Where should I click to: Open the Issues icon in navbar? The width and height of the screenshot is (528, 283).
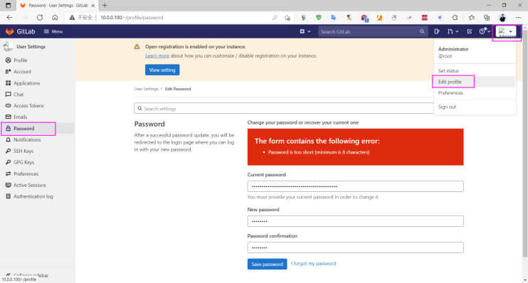pos(437,31)
